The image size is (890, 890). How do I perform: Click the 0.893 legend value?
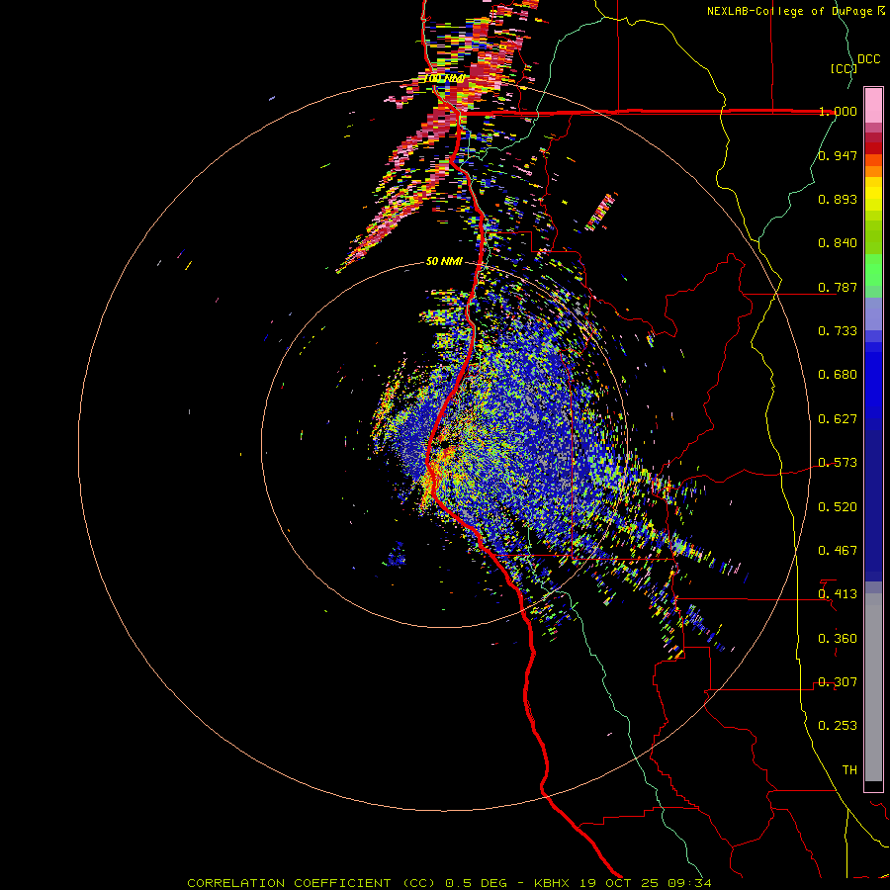pos(838,199)
